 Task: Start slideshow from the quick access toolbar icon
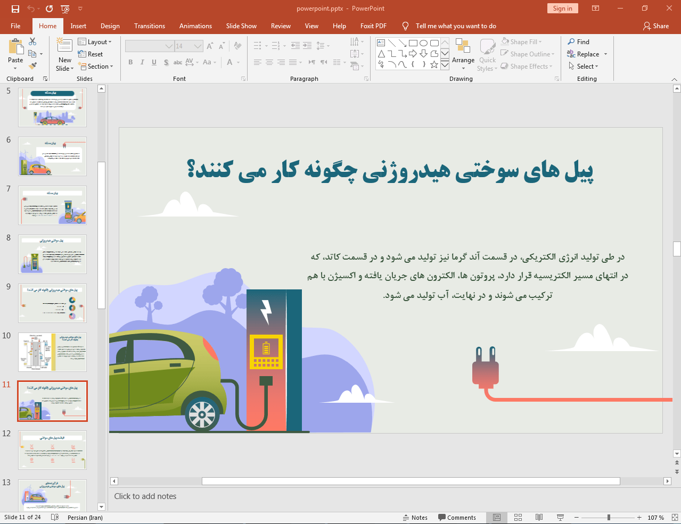(65, 9)
